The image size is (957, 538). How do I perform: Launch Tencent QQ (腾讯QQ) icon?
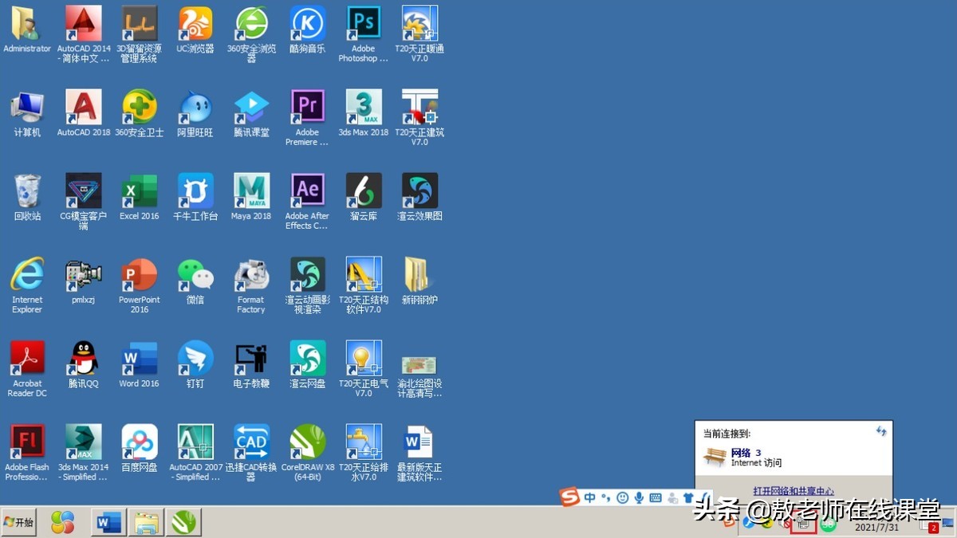coord(83,359)
